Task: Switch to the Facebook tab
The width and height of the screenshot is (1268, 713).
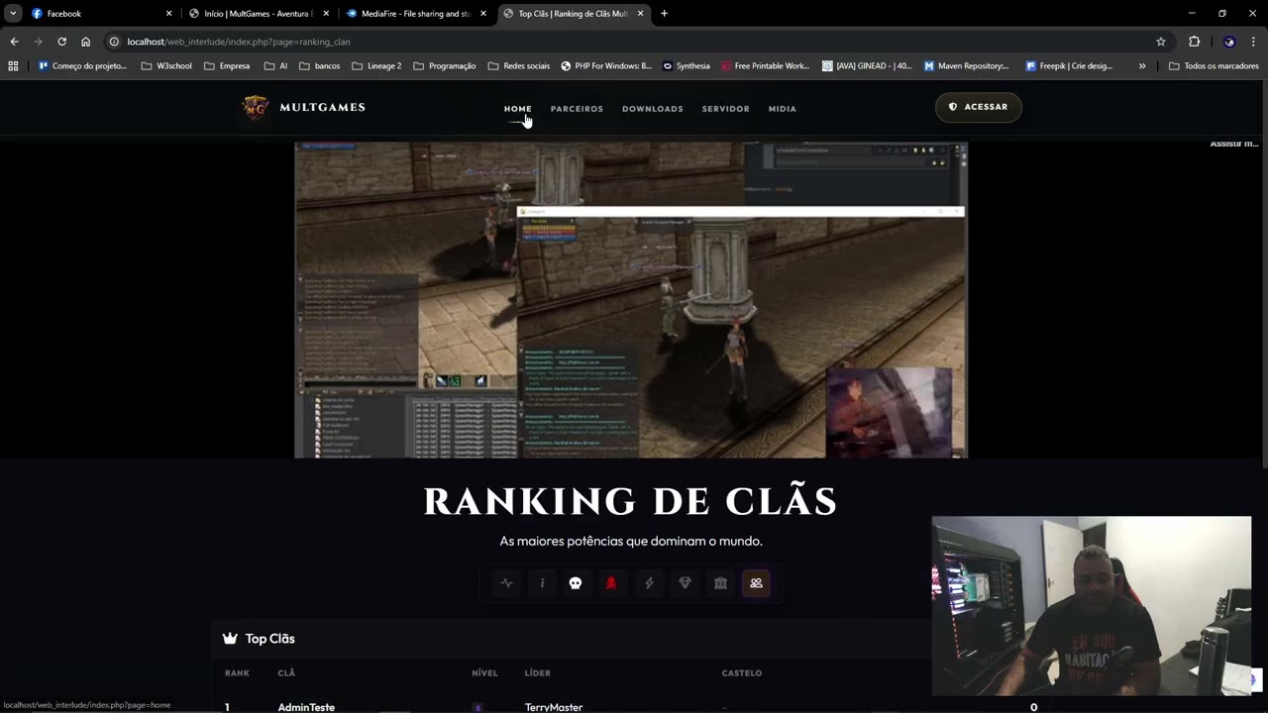Action: click(x=99, y=14)
